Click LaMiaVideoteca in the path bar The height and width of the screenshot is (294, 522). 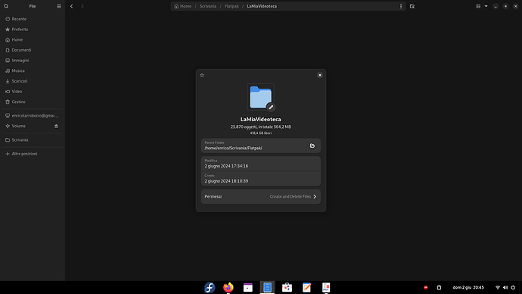pyautogui.click(x=262, y=6)
